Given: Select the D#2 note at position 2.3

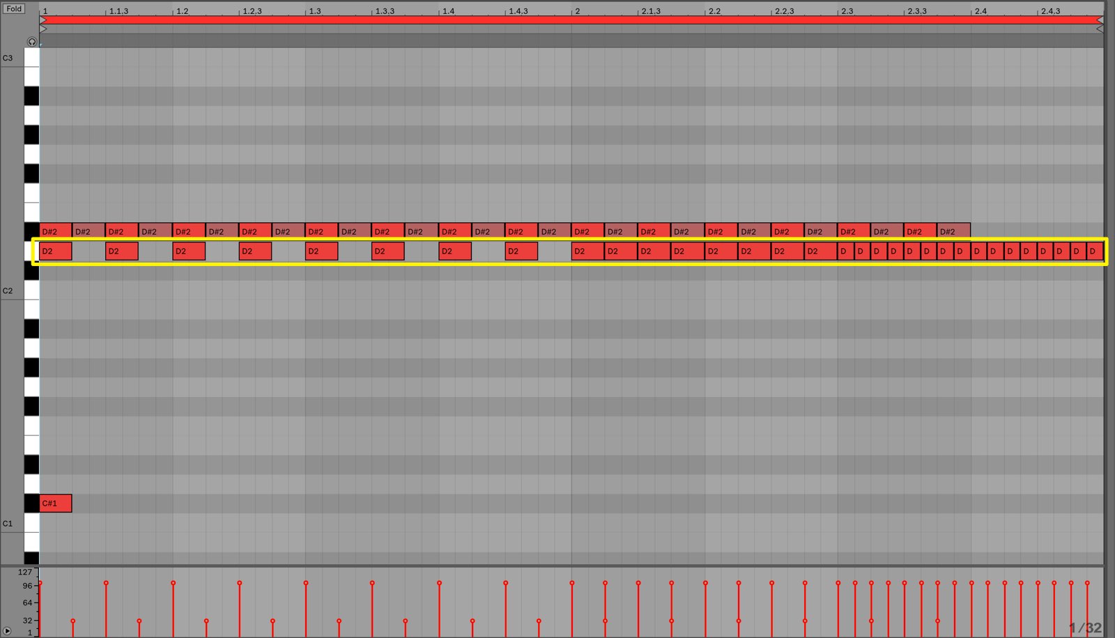Looking at the screenshot, I should (x=854, y=231).
